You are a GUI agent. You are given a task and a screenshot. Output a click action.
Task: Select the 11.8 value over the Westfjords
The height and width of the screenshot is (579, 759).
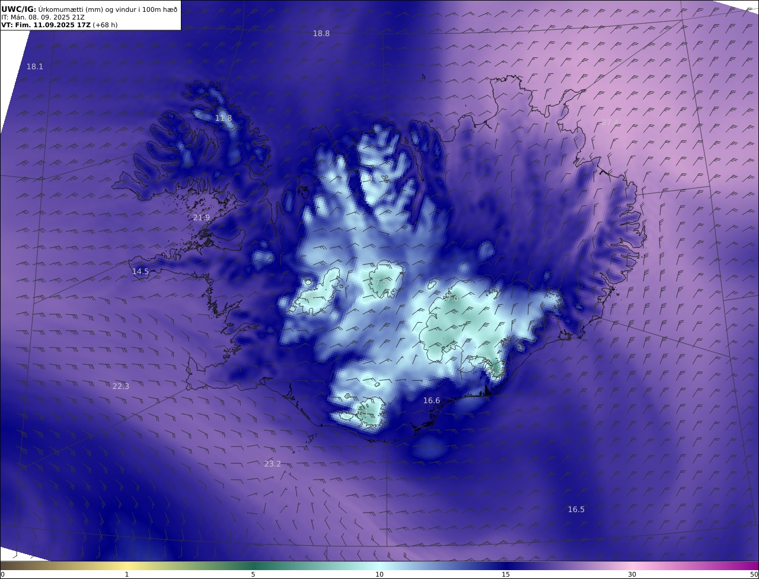coord(224,118)
